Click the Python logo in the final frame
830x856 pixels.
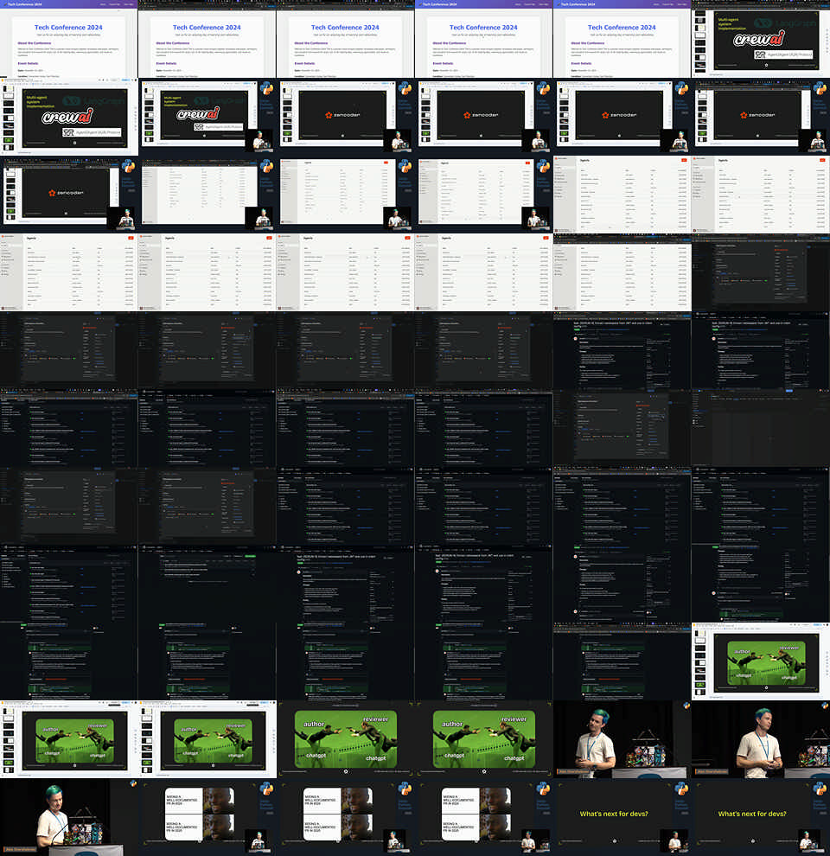click(x=820, y=789)
